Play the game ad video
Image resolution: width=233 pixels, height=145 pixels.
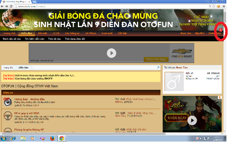tap(192, 120)
